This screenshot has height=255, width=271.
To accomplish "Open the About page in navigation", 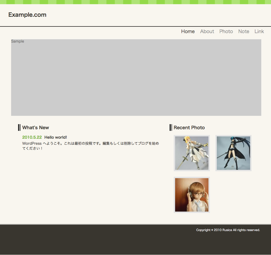I will (207, 31).
